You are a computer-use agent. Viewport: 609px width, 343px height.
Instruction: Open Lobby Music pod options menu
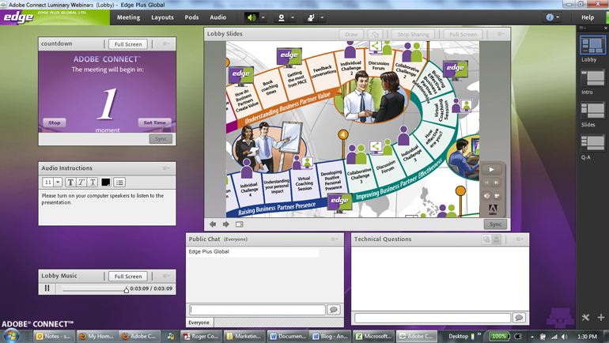166,276
